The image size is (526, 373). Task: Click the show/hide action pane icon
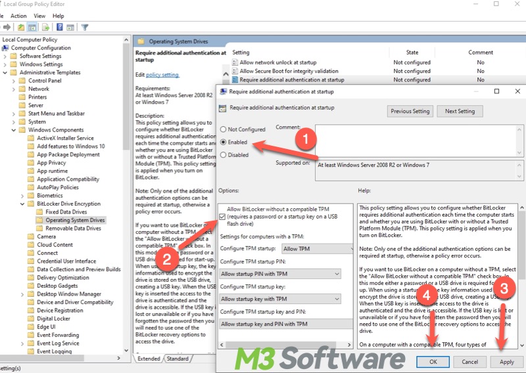pyautogui.click(x=70, y=27)
